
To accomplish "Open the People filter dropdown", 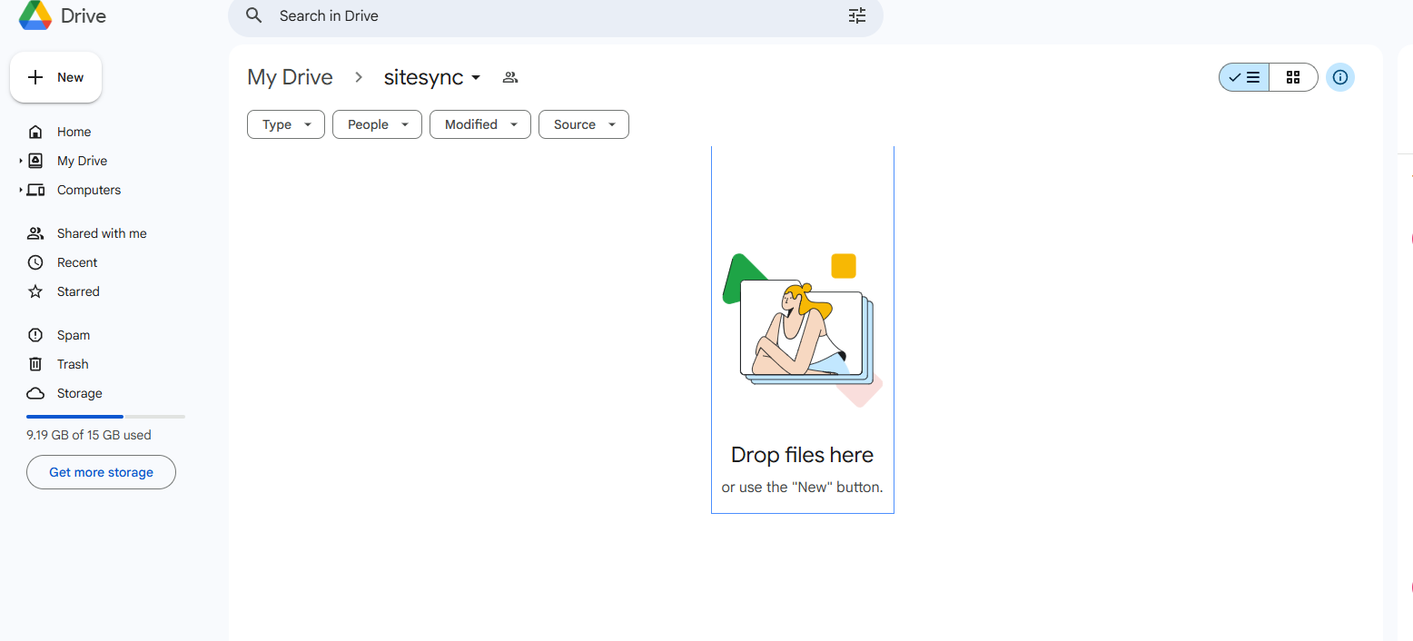I will [378, 124].
